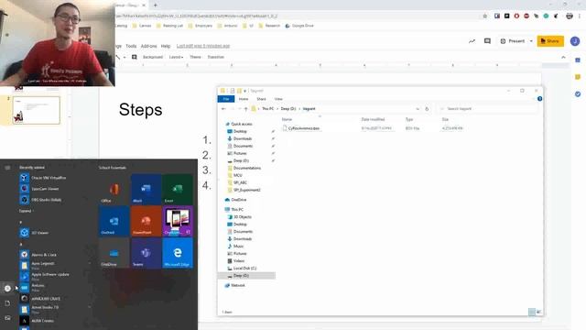Switch to large icons view in Explorer
The height and width of the screenshot is (330, 586).
(539, 312)
